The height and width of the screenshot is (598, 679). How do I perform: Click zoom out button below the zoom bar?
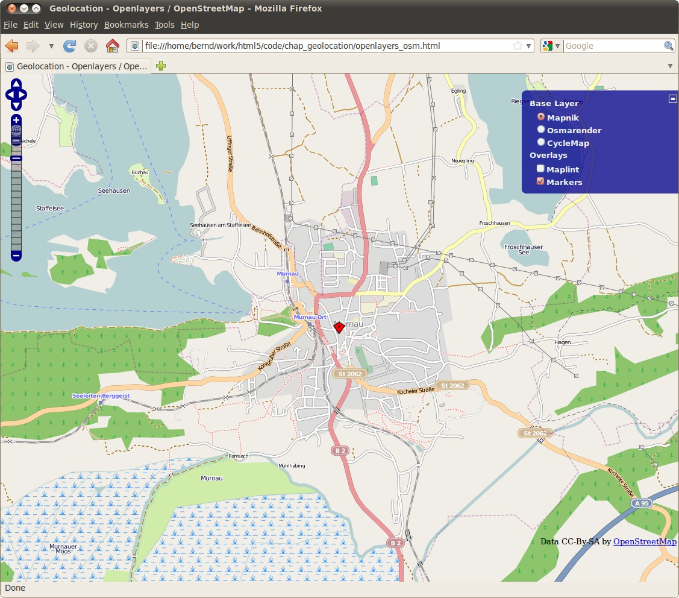click(x=16, y=256)
